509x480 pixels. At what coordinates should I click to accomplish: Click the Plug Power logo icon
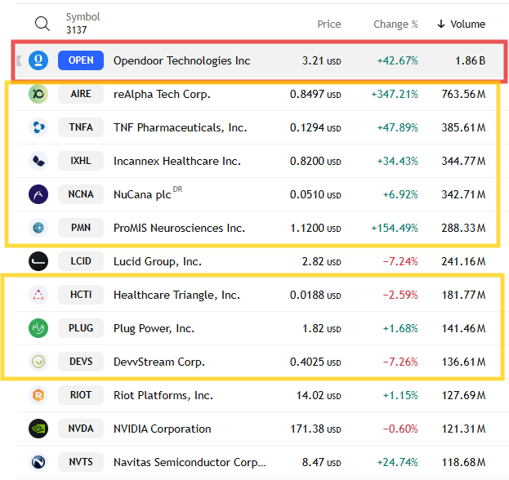tap(38, 328)
